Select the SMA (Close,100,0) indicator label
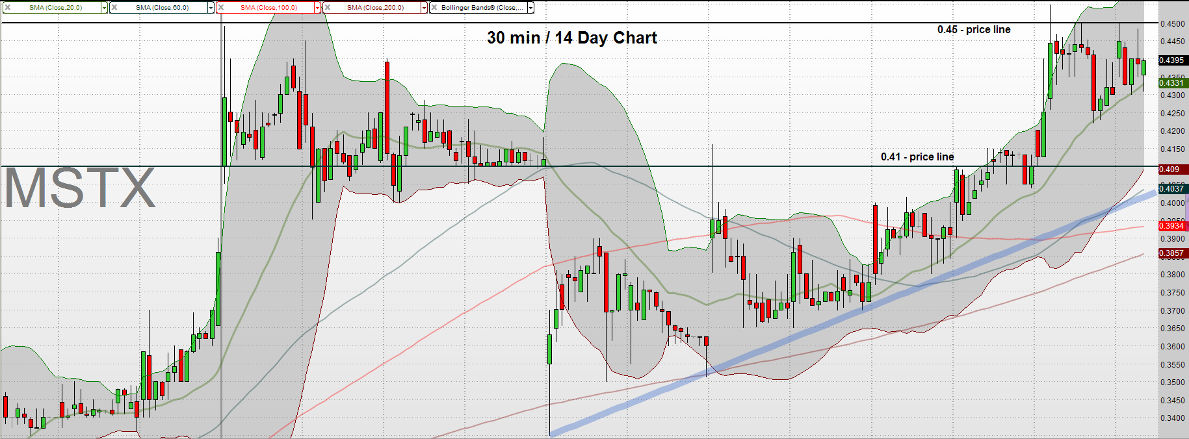 click(x=268, y=8)
